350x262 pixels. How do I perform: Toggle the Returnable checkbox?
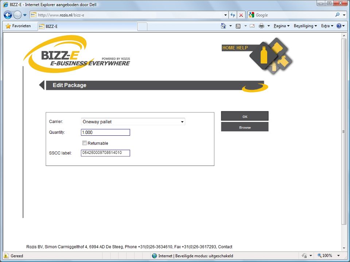pyautogui.click(x=84, y=143)
